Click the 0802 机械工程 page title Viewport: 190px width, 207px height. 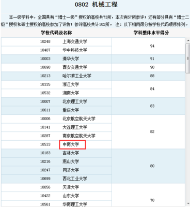tap(96, 5)
